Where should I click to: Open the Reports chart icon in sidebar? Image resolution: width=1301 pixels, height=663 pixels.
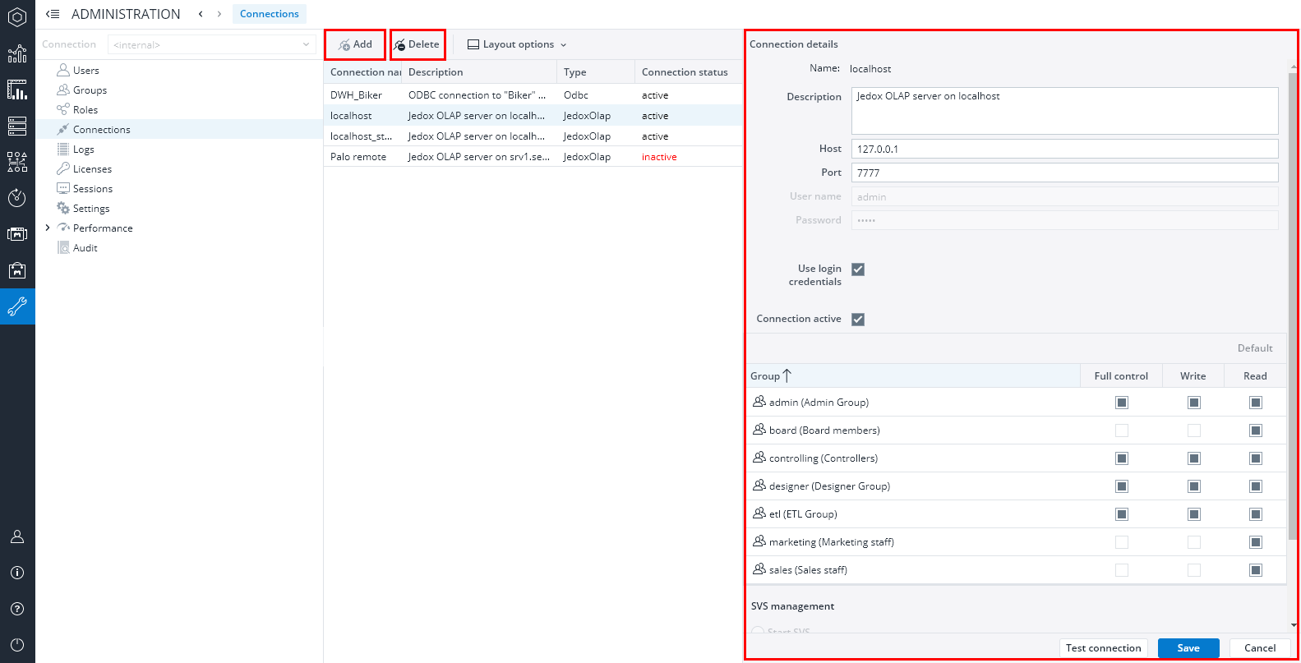click(17, 53)
